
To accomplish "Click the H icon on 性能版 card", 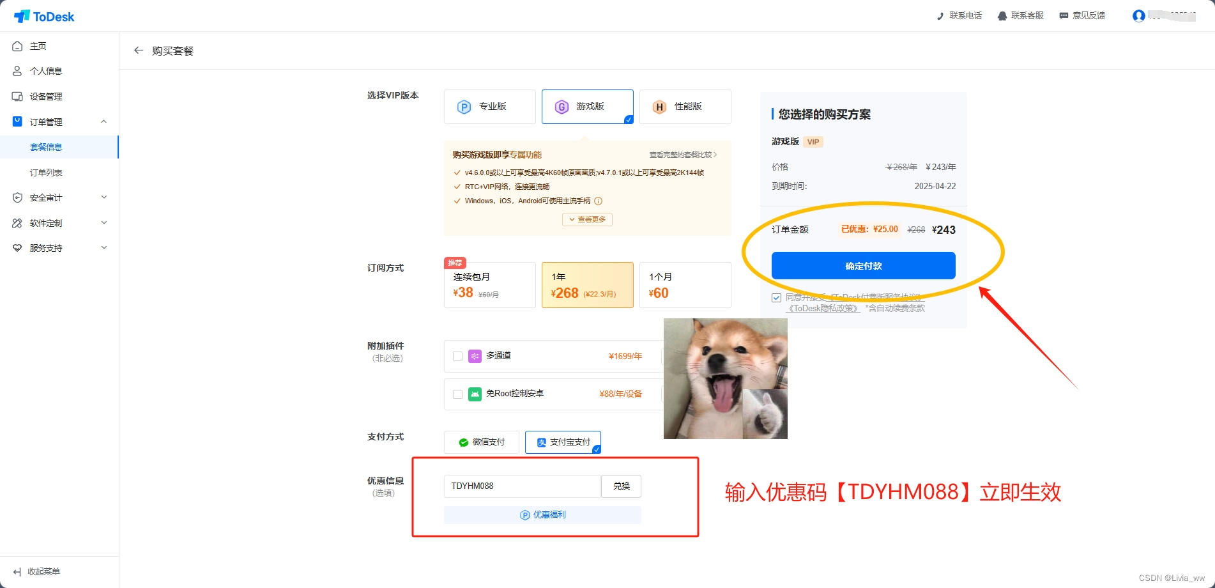I will pos(659,107).
